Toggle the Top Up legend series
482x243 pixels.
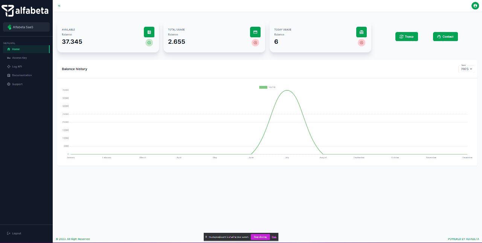click(x=267, y=87)
